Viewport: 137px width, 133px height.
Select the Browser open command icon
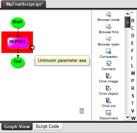tap(109, 39)
